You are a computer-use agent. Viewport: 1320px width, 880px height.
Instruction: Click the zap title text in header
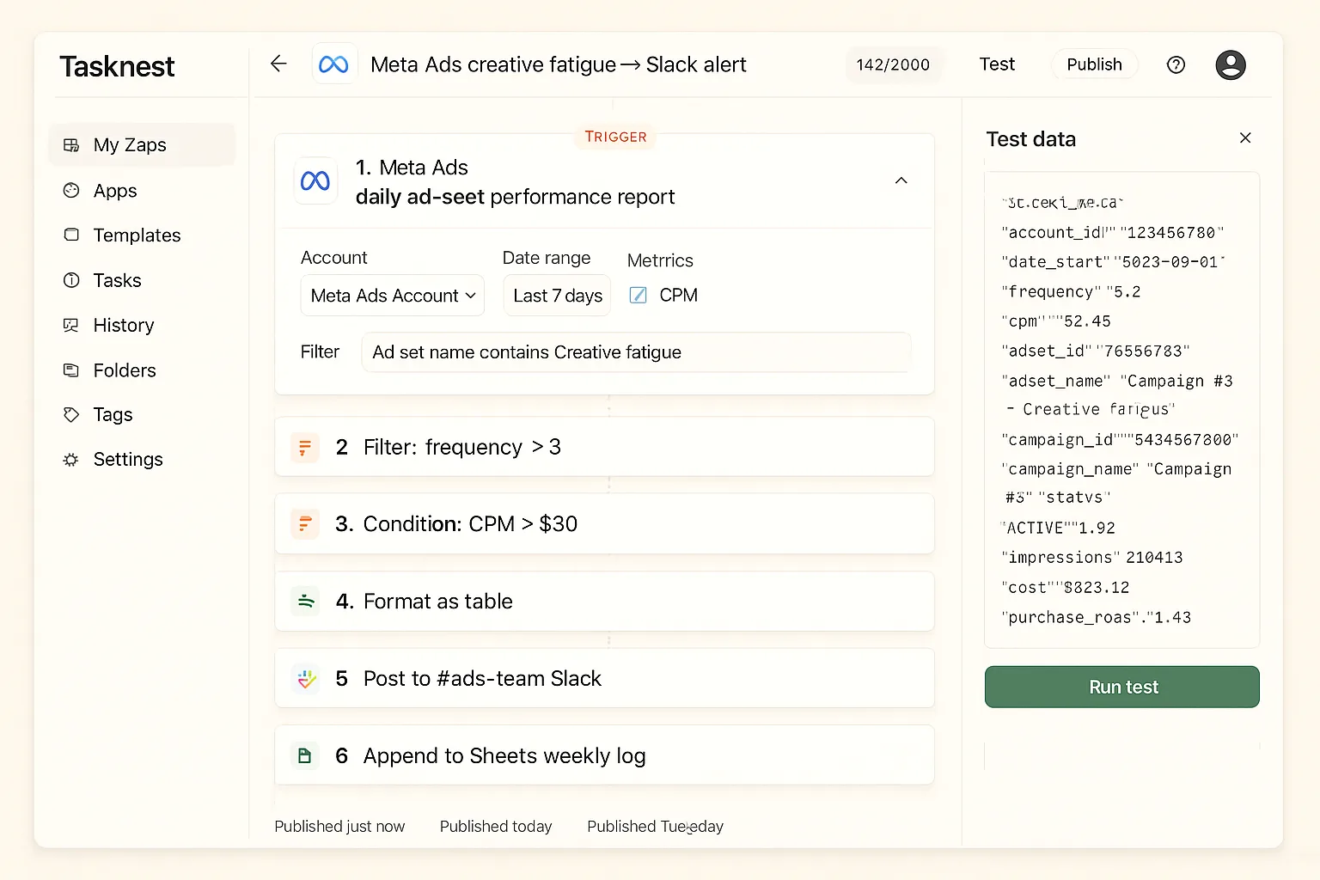(x=559, y=64)
